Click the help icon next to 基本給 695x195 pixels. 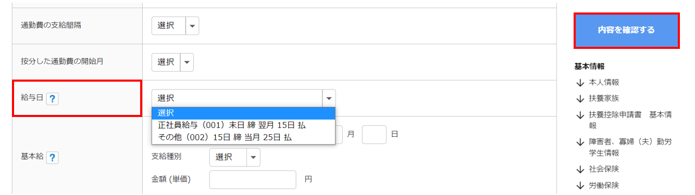click(x=52, y=158)
